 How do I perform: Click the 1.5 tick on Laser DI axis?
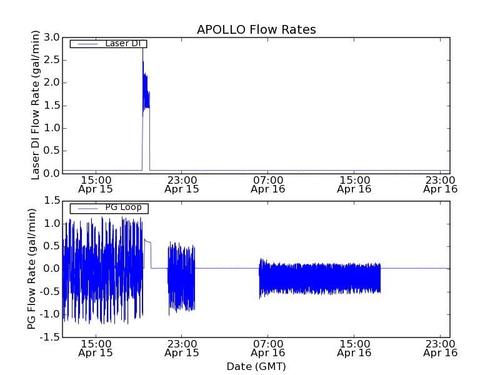[x=52, y=105]
